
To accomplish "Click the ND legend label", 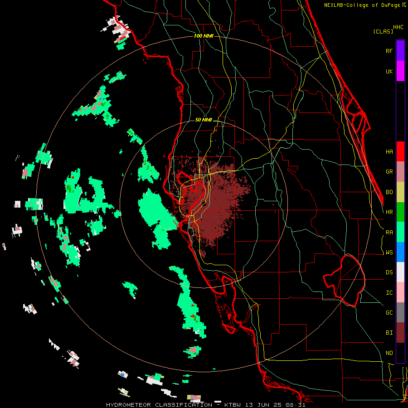I will (389, 353).
